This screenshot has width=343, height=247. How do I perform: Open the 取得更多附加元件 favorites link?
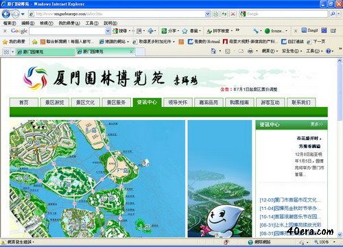[x=154, y=42]
